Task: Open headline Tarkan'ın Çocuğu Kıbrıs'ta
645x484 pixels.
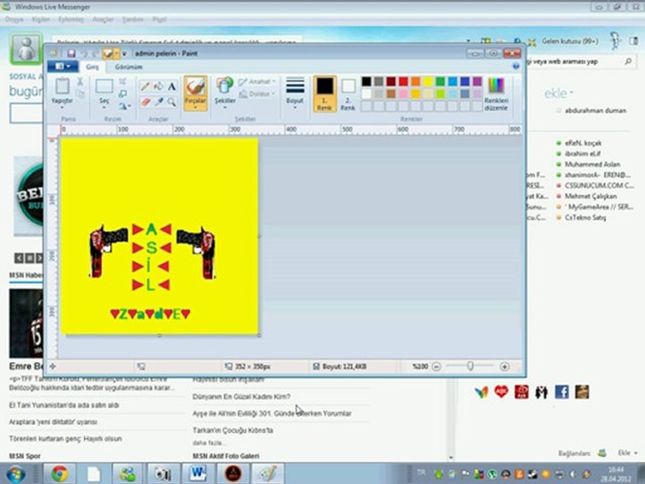Action: point(233,430)
